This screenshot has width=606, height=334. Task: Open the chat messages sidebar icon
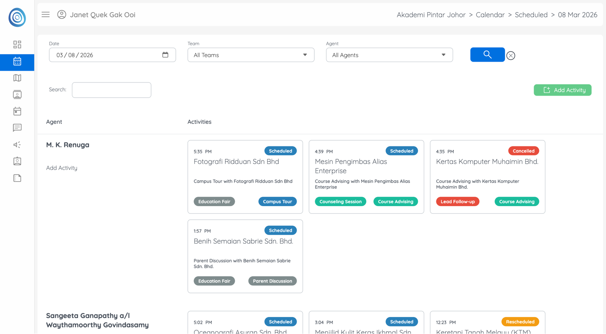click(x=17, y=128)
